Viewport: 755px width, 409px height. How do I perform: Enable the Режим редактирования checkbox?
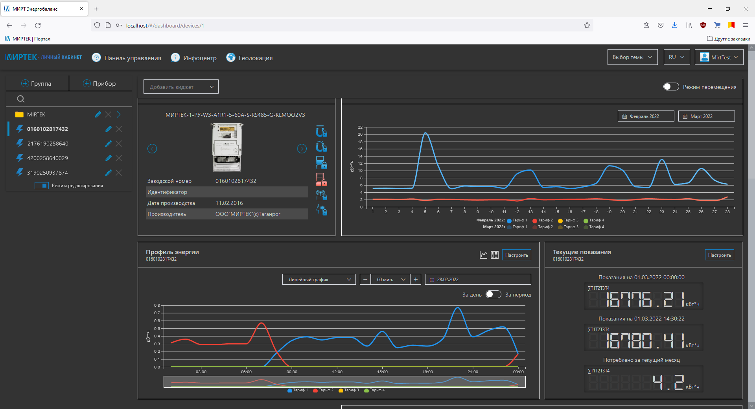41,186
